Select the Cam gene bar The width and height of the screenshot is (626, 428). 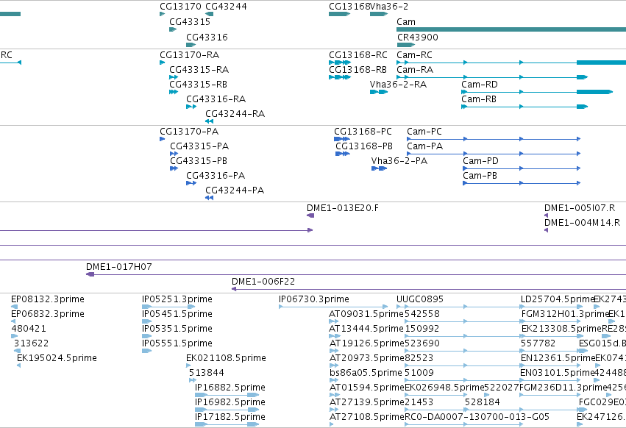click(511, 29)
